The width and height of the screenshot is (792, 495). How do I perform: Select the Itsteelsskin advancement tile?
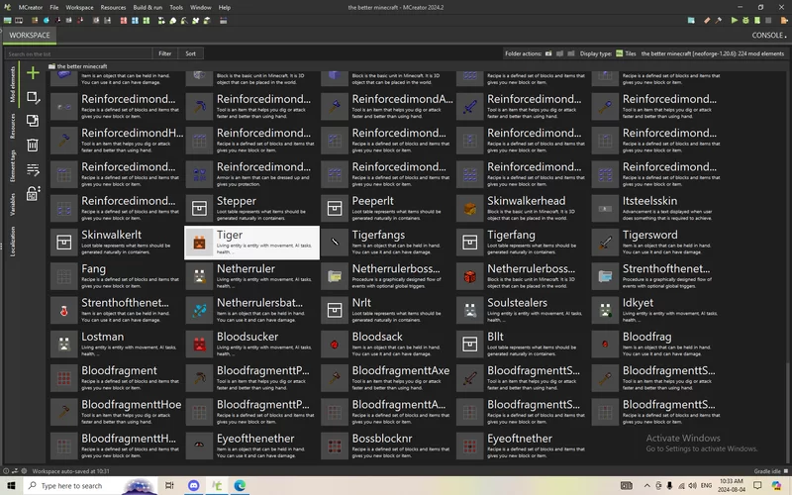pos(657,209)
